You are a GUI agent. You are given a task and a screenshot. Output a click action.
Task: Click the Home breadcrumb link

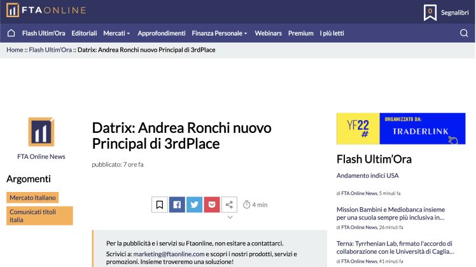(15, 50)
